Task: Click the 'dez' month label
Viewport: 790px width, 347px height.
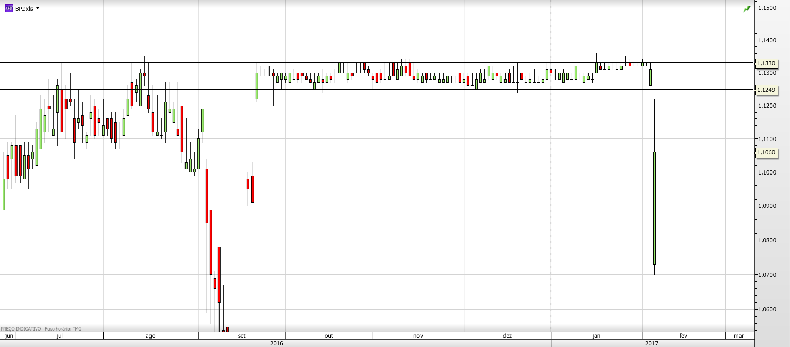Action: pos(508,336)
